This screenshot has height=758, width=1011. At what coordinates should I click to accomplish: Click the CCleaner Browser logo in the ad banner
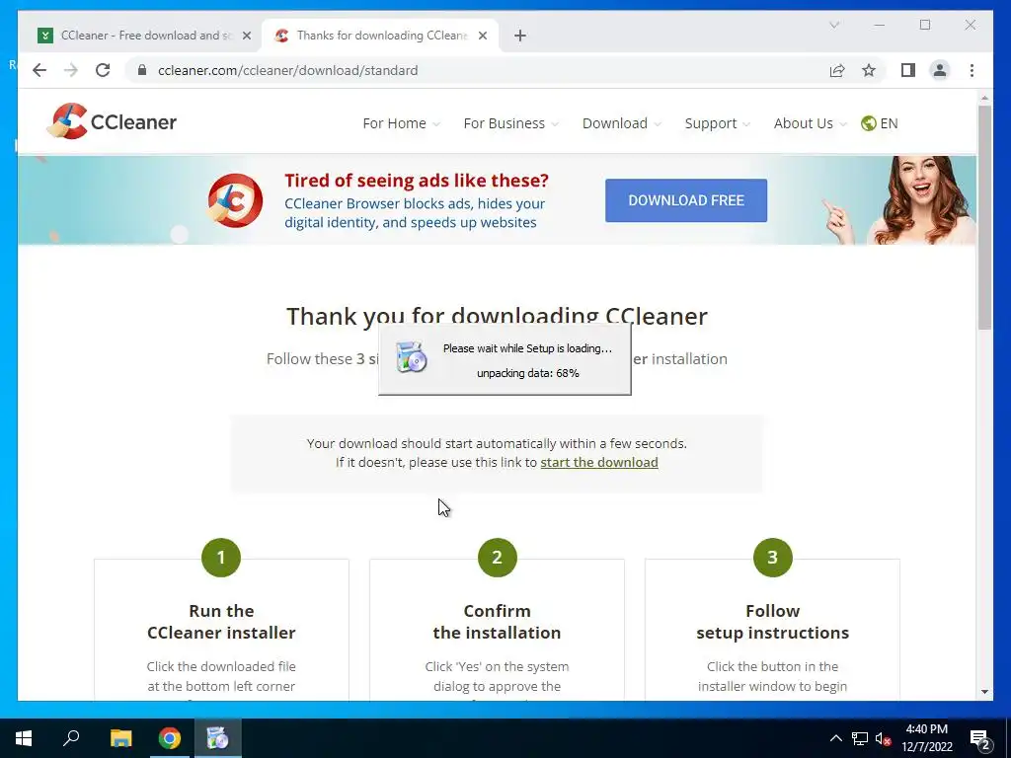[235, 200]
